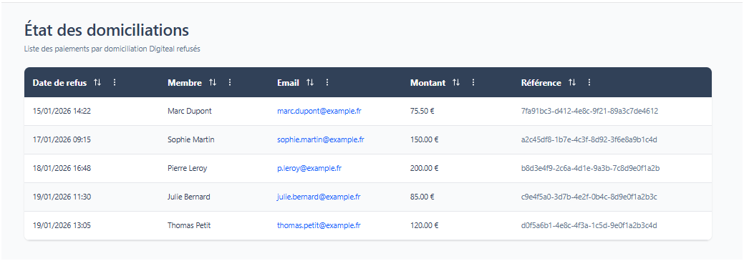Click the Email header label
This screenshot has width=744, height=261.
pyautogui.click(x=288, y=83)
